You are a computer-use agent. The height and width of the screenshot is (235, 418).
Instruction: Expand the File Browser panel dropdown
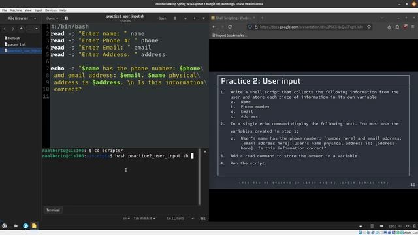click(x=35, y=18)
